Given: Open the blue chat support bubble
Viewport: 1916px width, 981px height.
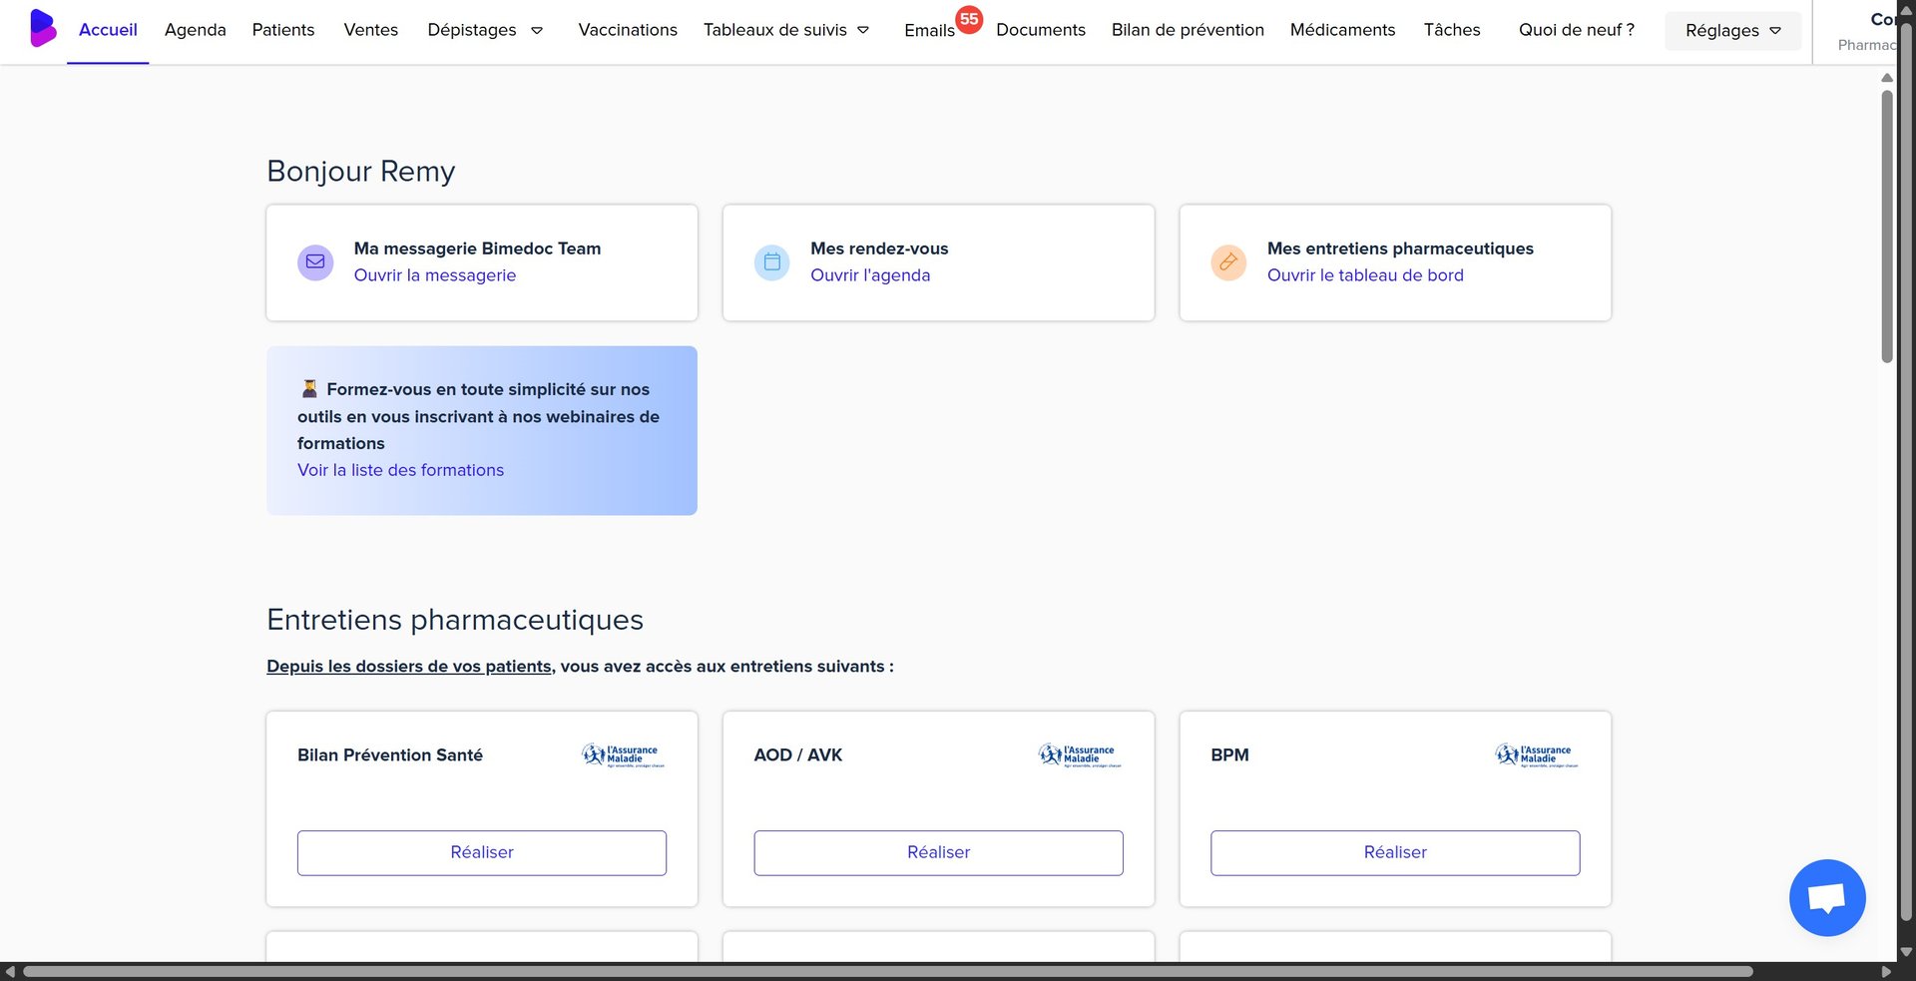Looking at the screenshot, I should (1826, 897).
